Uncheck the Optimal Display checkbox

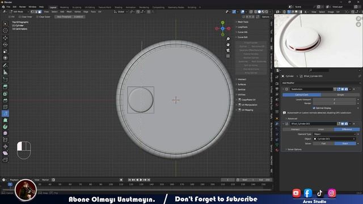[x=314, y=108]
